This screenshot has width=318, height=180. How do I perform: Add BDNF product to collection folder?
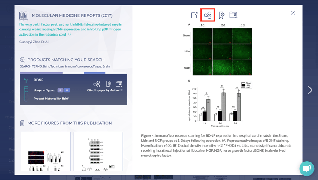(119, 84)
